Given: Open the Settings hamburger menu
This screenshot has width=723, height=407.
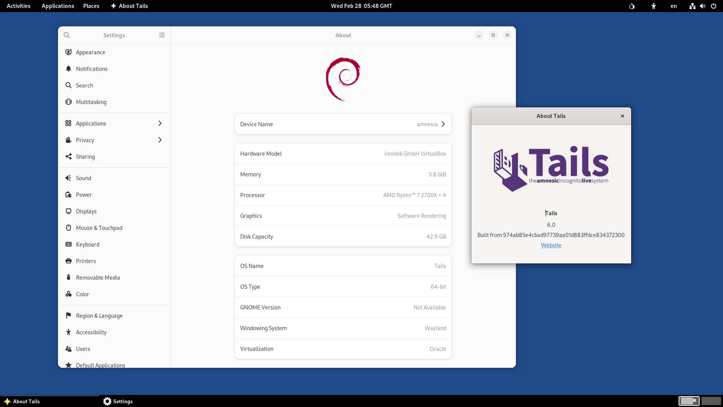Looking at the screenshot, I should coord(162,35).
